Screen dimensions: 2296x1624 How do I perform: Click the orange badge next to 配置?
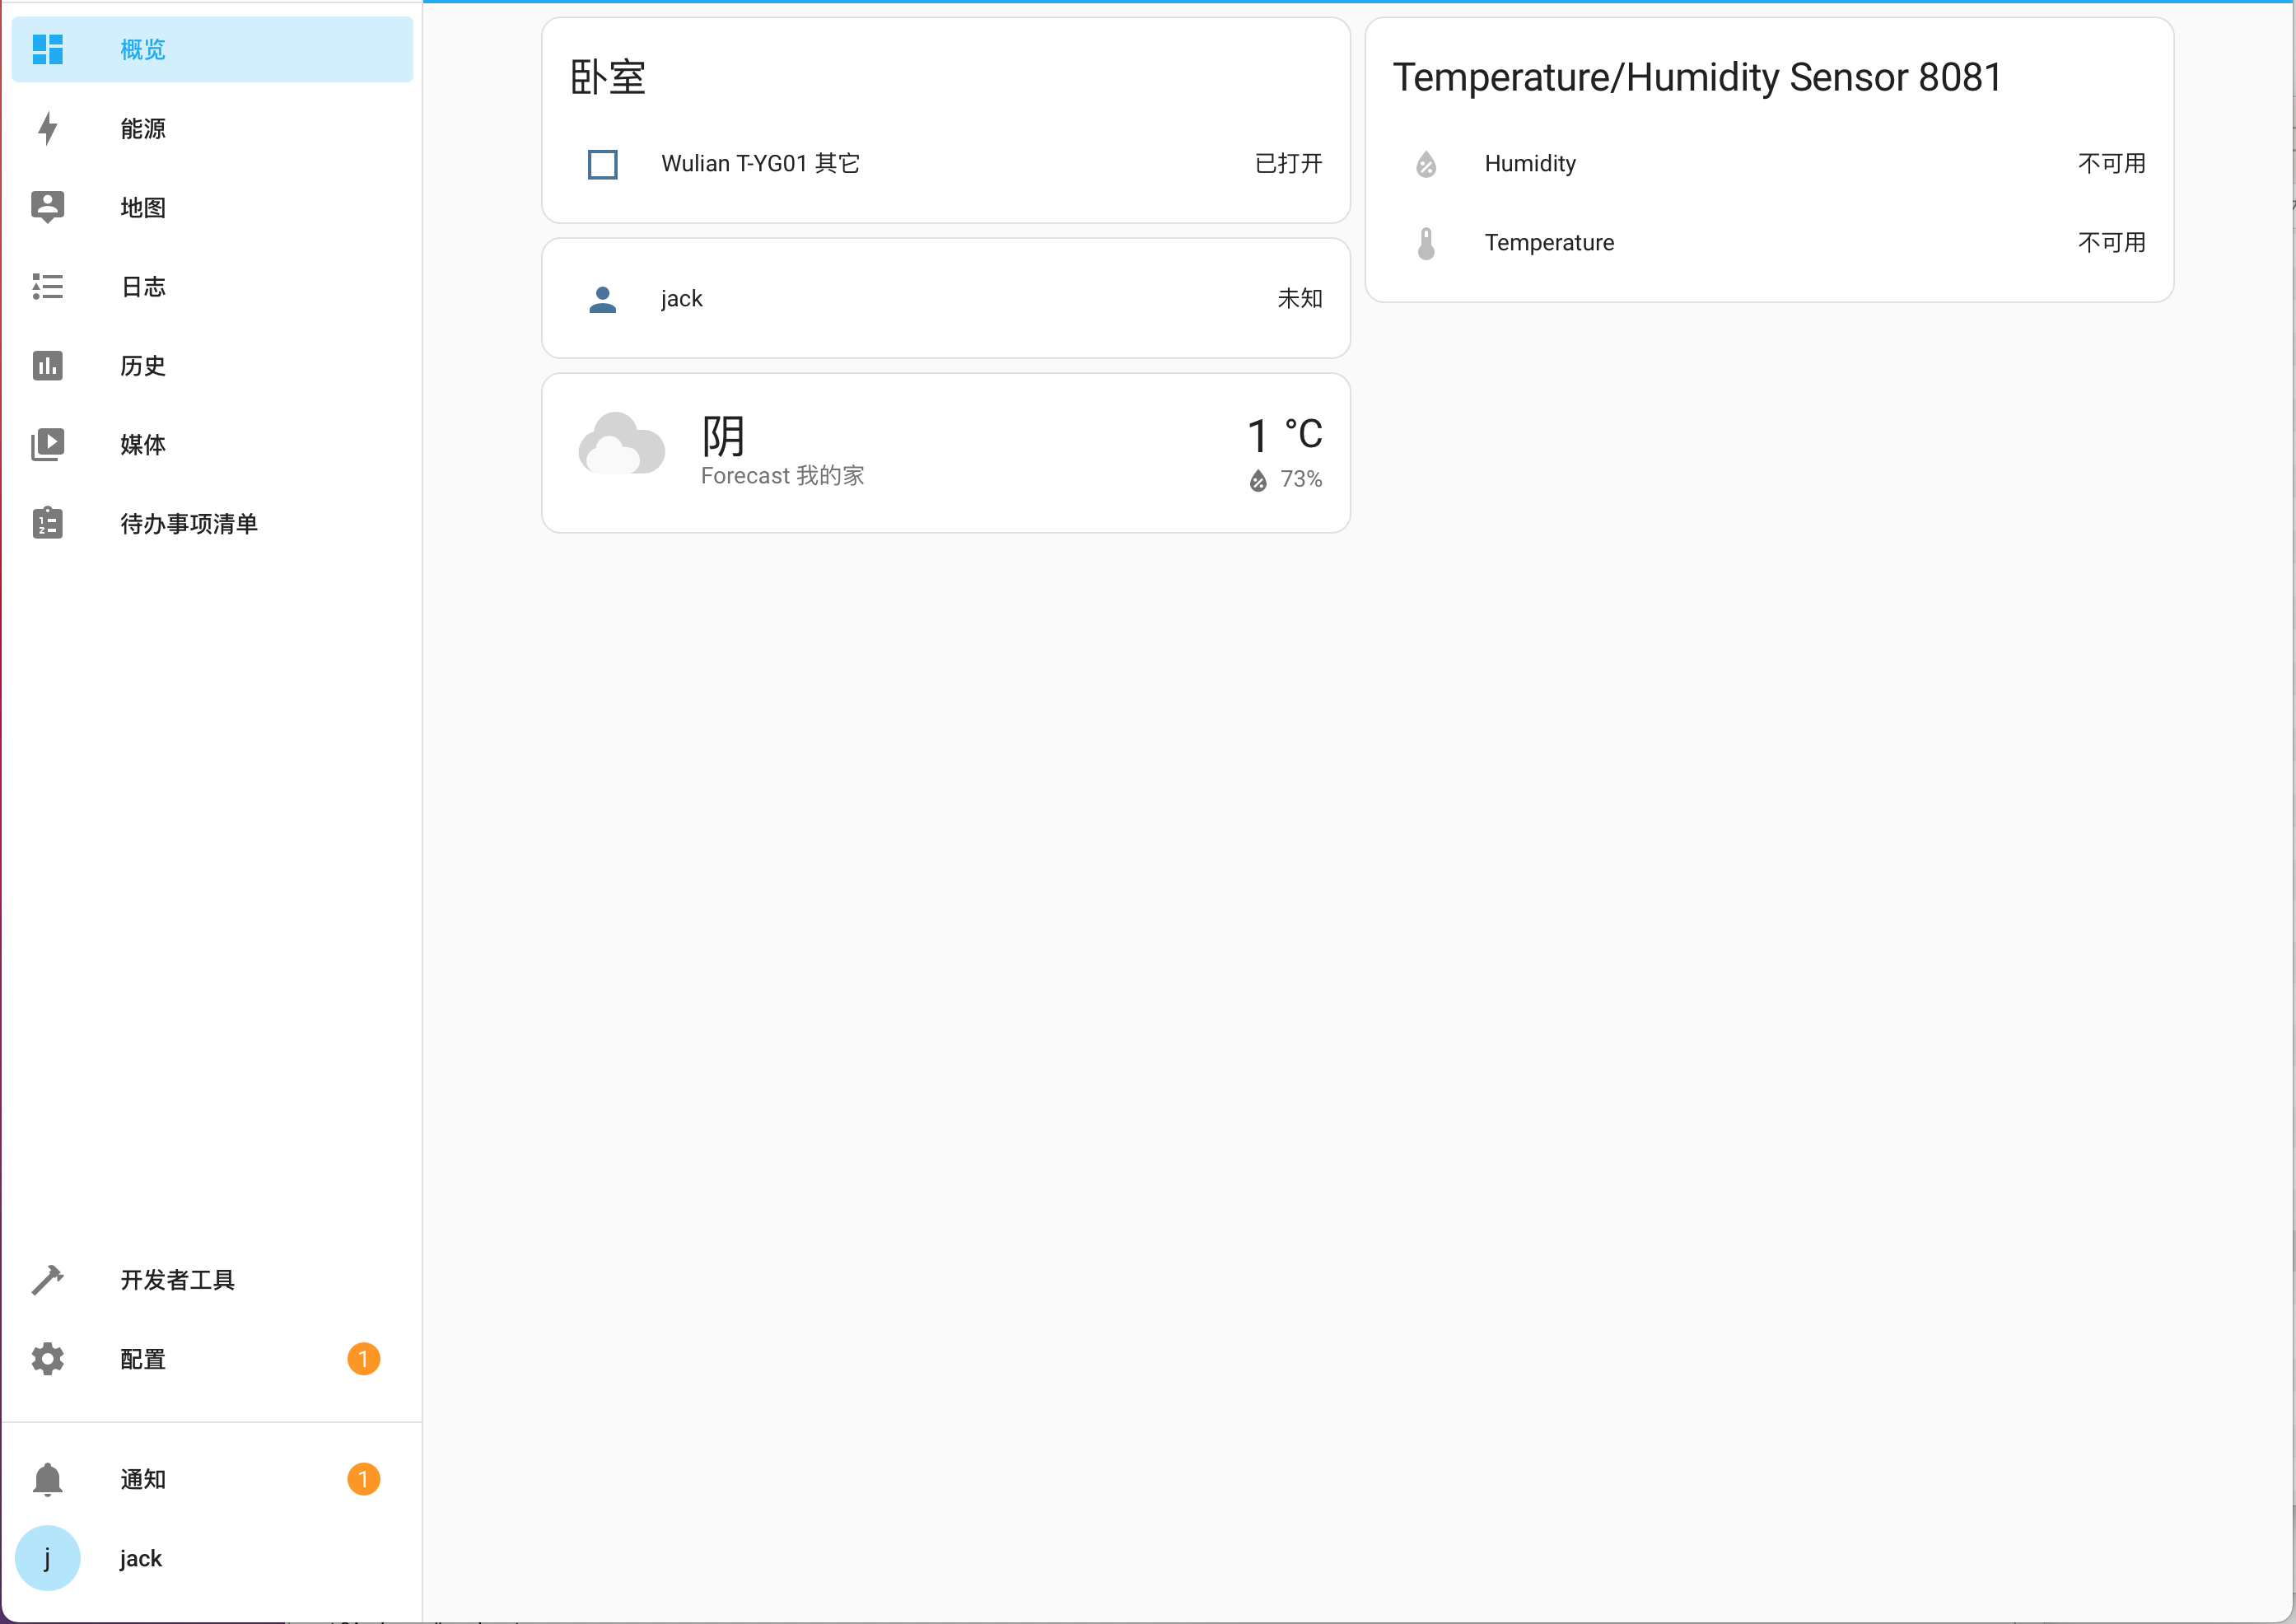click(x=363, y=1358)
